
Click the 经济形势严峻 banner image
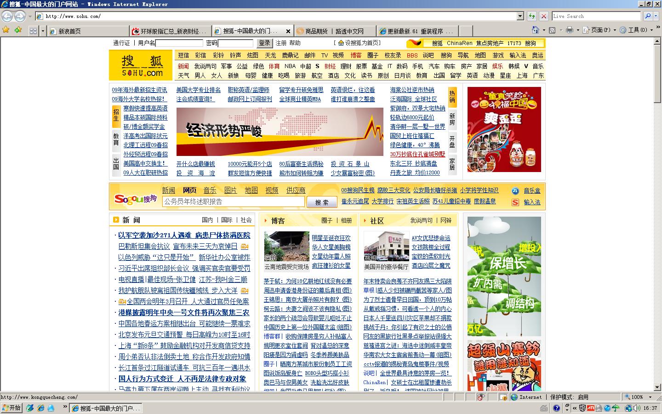pos(280,132)
